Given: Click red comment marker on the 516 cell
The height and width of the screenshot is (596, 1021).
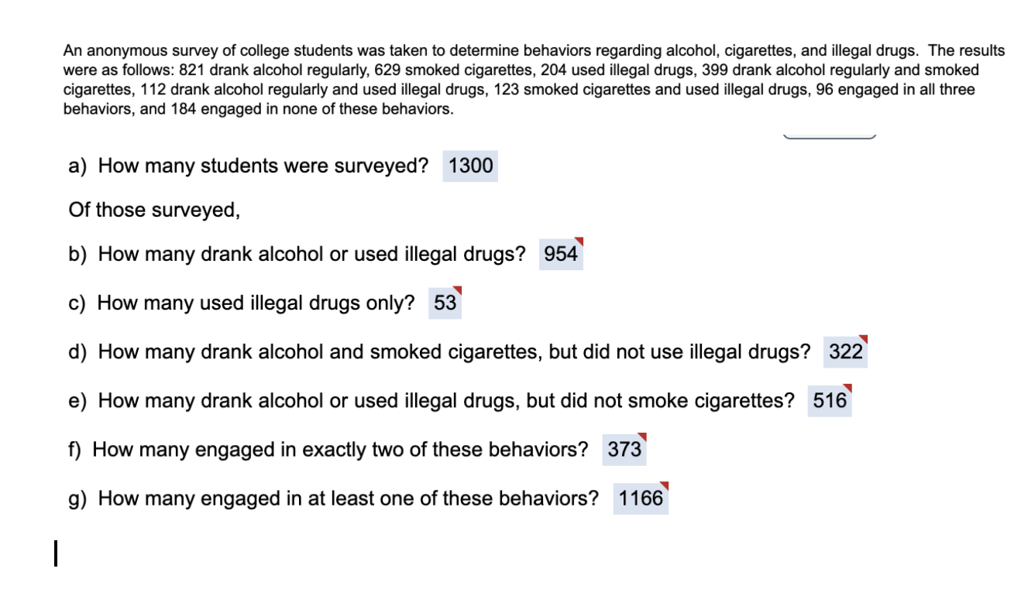Looking at the screenshot, I should coord(847,389).
